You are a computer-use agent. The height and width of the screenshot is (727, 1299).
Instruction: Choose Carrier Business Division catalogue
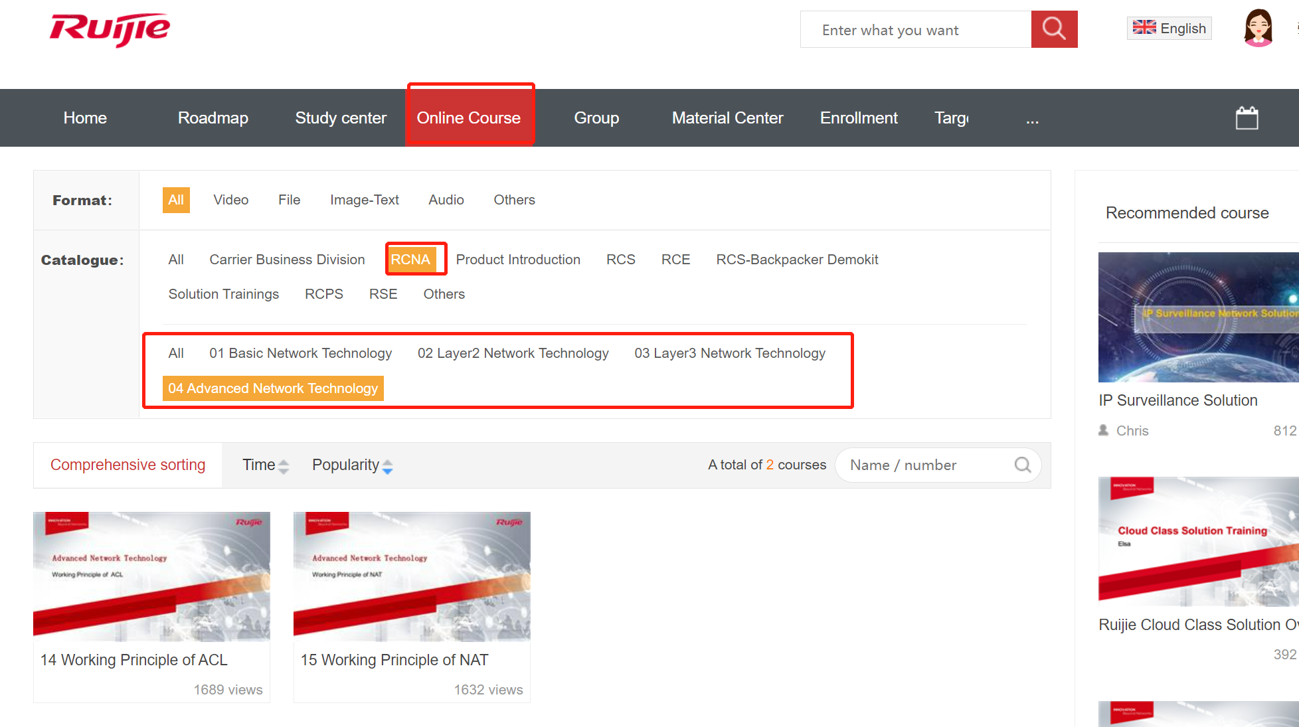287,260
